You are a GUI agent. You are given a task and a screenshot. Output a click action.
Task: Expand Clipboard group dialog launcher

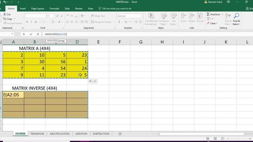pos(23,28)
